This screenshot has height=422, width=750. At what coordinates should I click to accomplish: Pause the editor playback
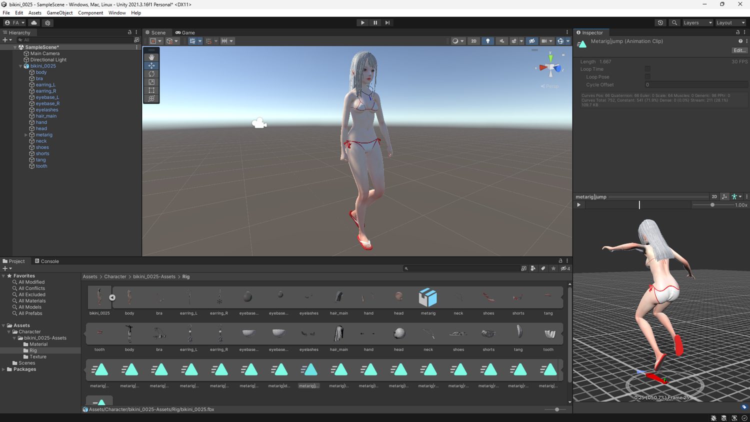pos(375,22)
